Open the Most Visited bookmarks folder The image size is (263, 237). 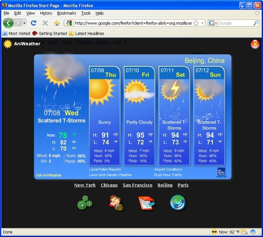point(16,34)
